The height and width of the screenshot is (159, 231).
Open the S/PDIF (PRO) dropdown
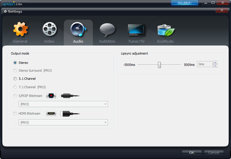[x=63, y=104]
